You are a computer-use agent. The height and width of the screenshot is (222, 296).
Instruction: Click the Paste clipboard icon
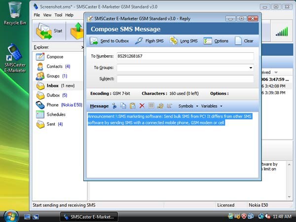pos(132,106)
